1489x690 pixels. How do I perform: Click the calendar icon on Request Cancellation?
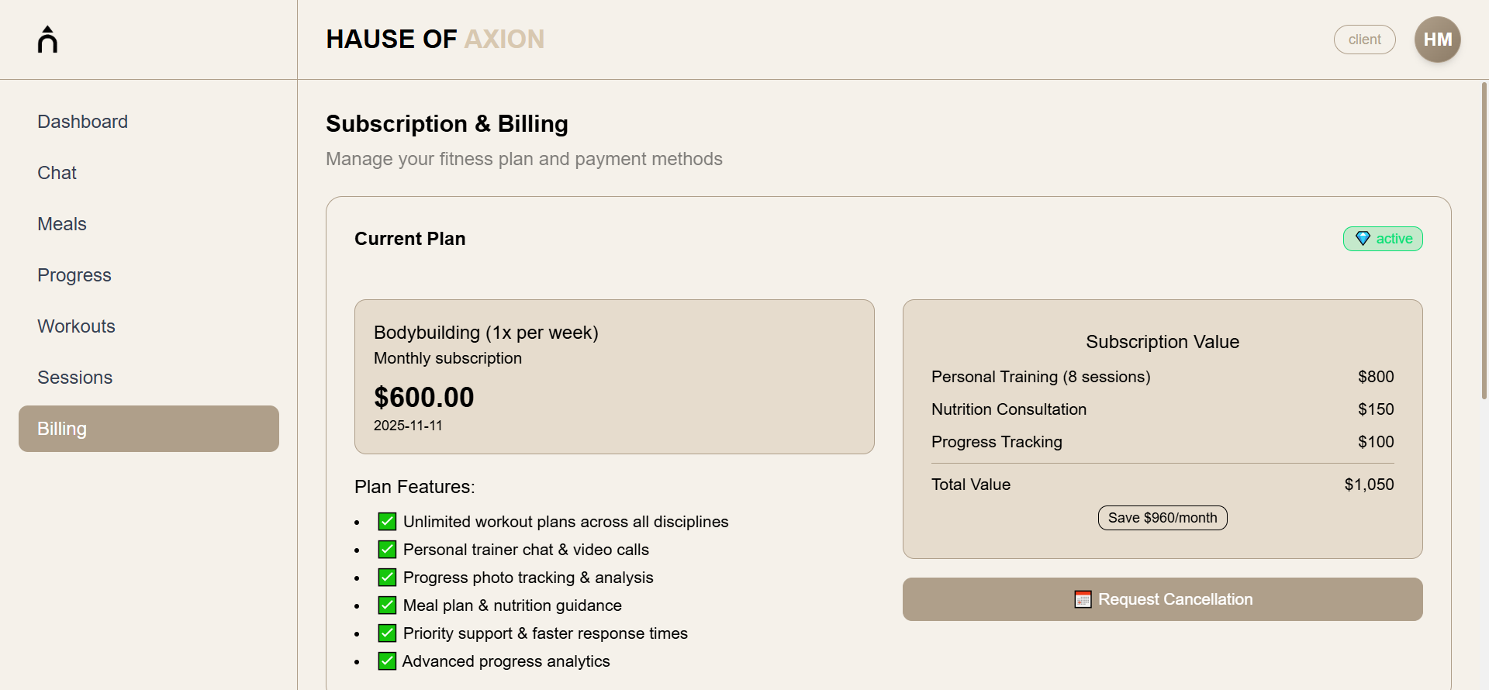(1083, 599)
